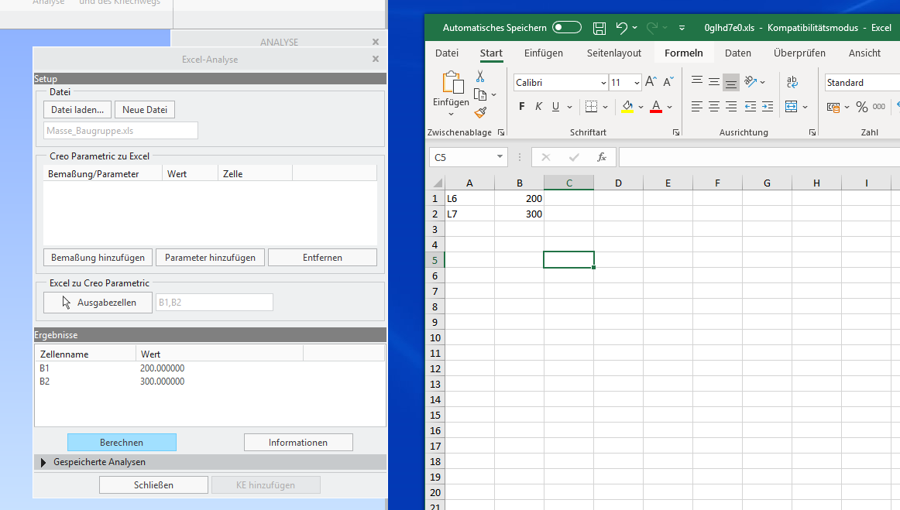Select the Zeilenumbruch (wrap text) icon
This screenshot has width=900, height=510.
tap(792, 82)
